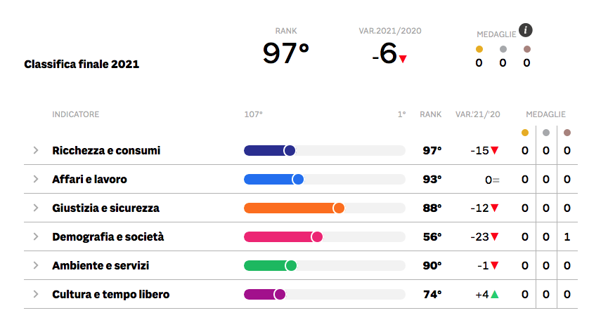
Task: Click the gold medal dot in summary
Action: tap(479, 49)
